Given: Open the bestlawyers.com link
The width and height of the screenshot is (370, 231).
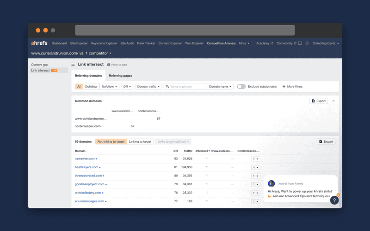Looking at the screenshot, I should (x=86, y=167).
